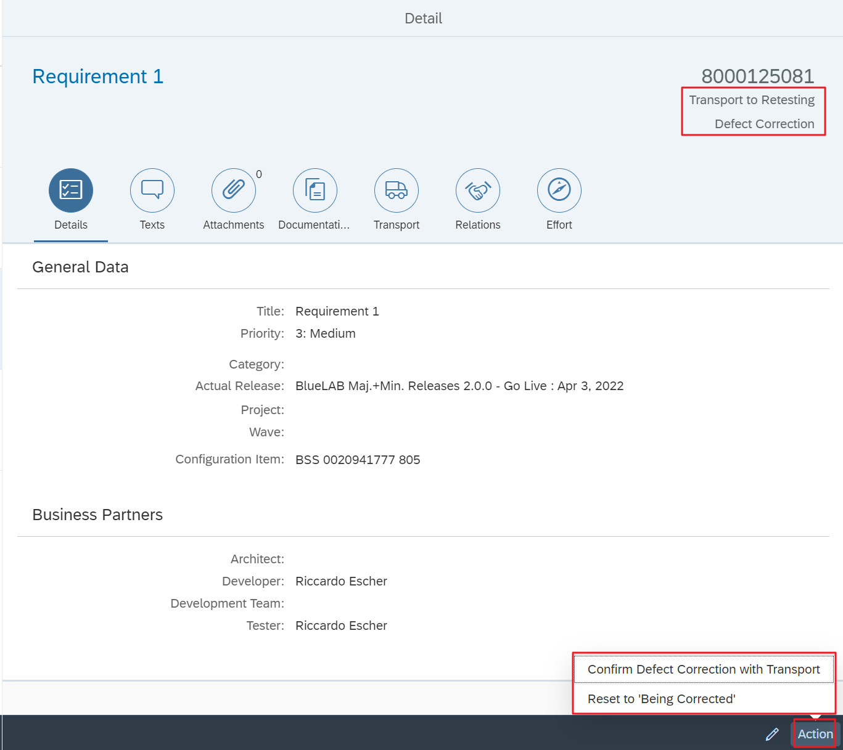Open the Documentation icon
Screen dimensions: 843x750
(315, 190)
